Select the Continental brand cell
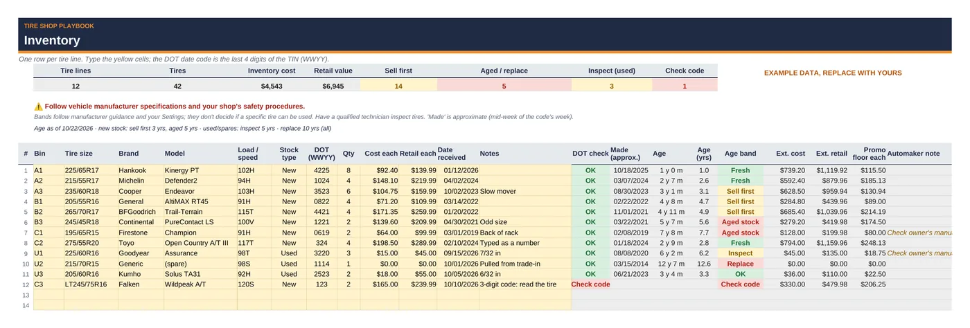The image size is (970, 328). tap(141, 222)
